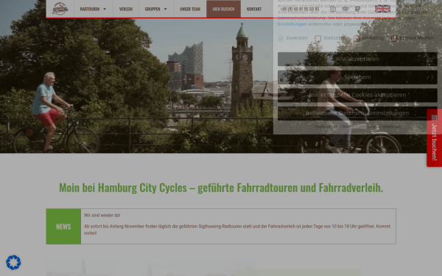Open the Instagram profile icon
This screenshot has height=276, width=442.
tap(333, 9)
